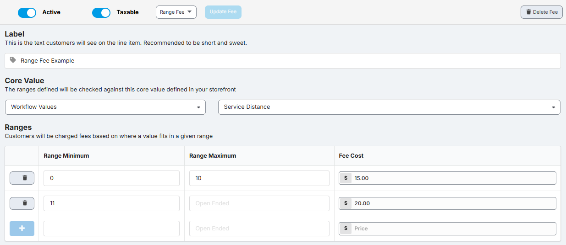
Task: Click Range Maximum field containing 10
Action: [x=259, y=178]
